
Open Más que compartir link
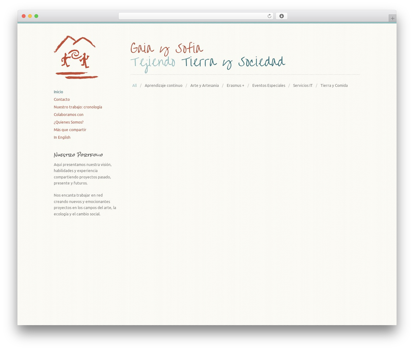pos(70,130)
